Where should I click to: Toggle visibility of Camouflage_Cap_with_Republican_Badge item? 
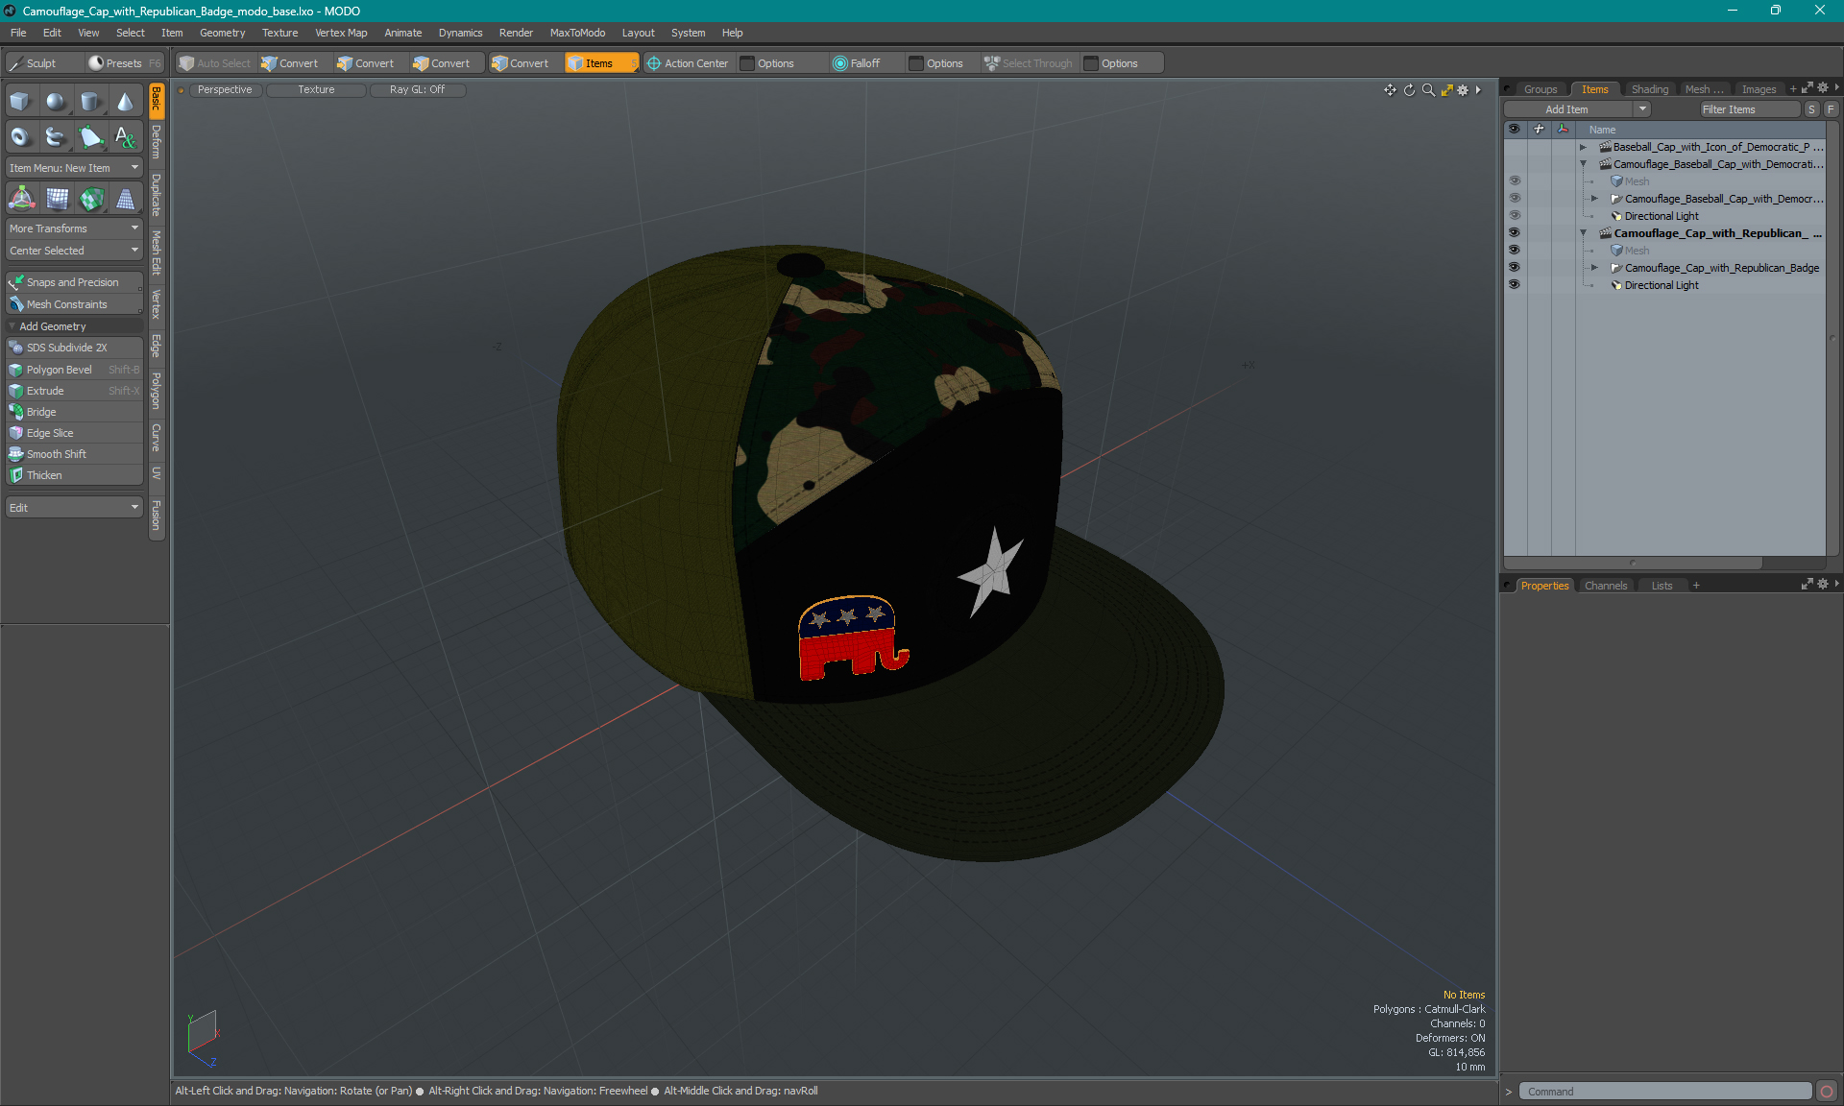(1515, 268)
